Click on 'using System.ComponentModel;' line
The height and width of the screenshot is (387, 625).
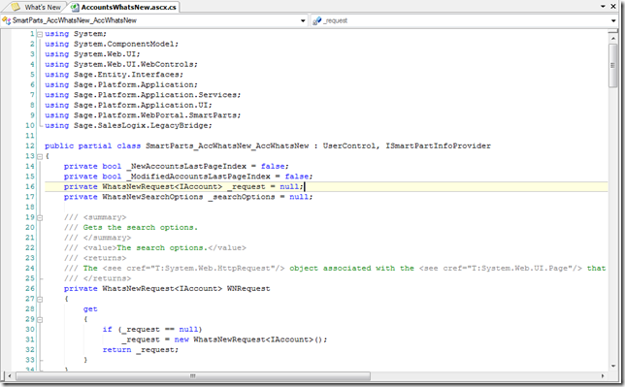point(112,44)
